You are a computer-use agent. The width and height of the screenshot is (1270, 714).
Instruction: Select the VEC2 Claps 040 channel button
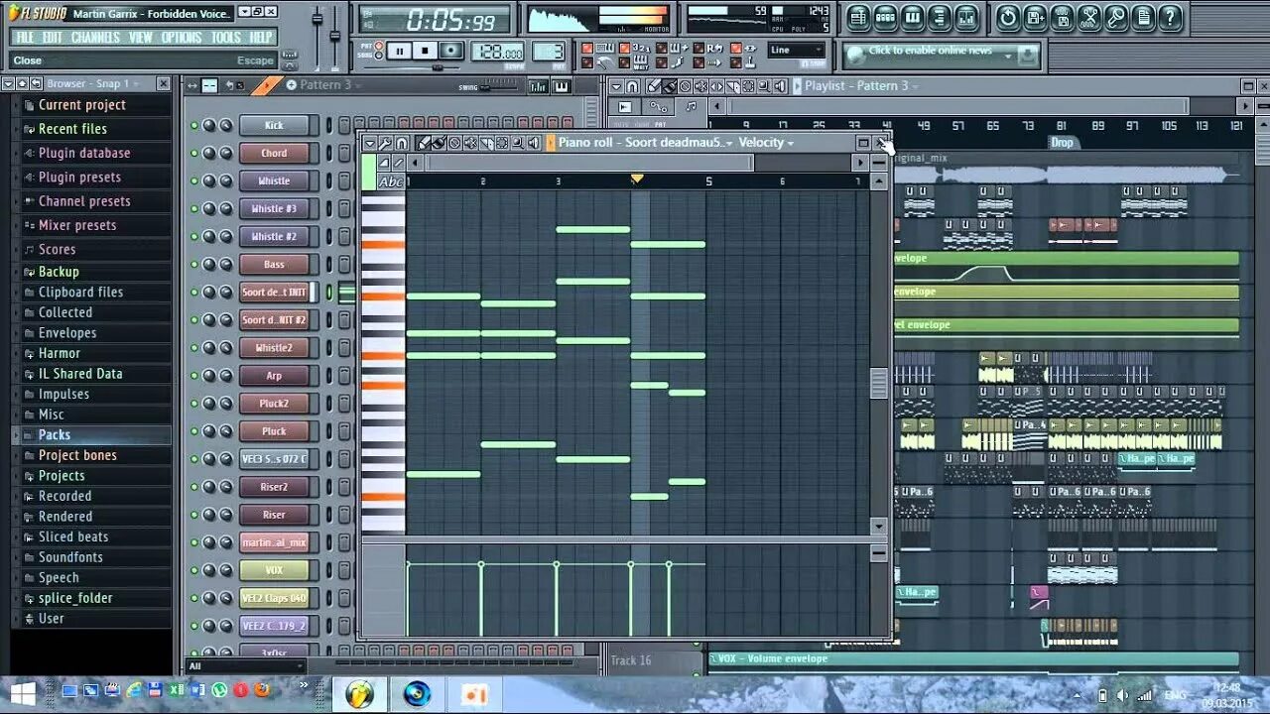click(274, 598)
